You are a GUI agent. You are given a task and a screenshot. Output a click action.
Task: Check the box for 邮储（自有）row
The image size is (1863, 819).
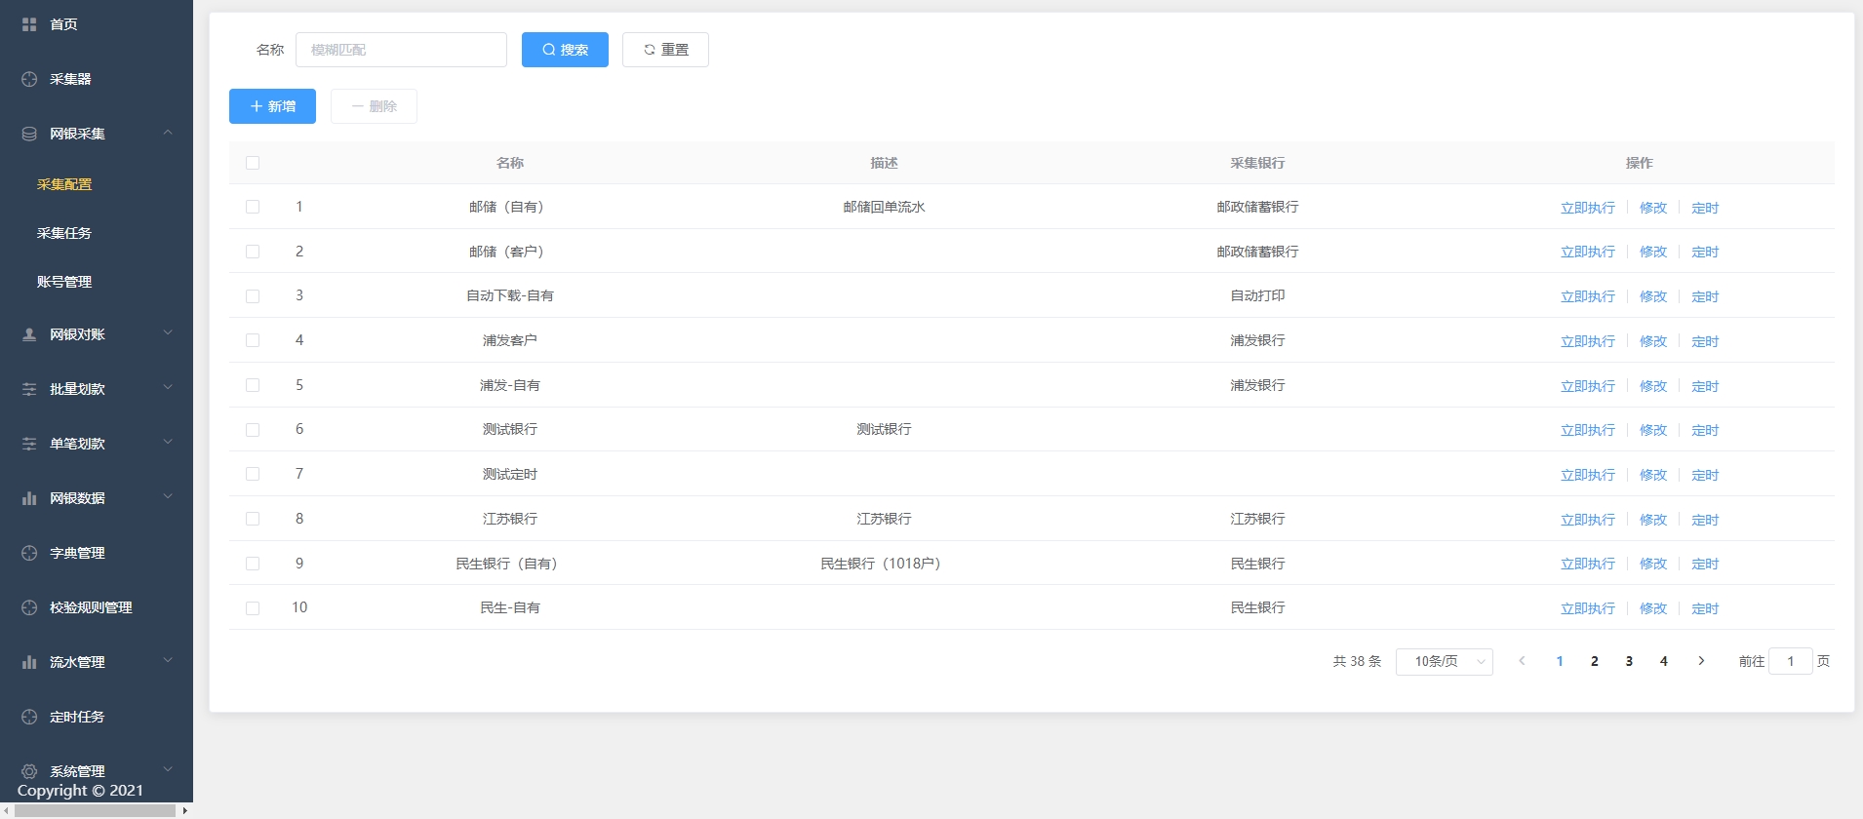[253, 207]
